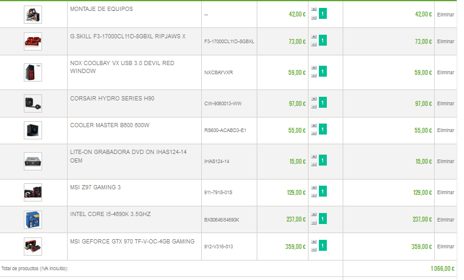Edit quantity field for G.SKILL RIPJAWS X
The width and height of the screenshot is (464, 280).
click(323, 40)
